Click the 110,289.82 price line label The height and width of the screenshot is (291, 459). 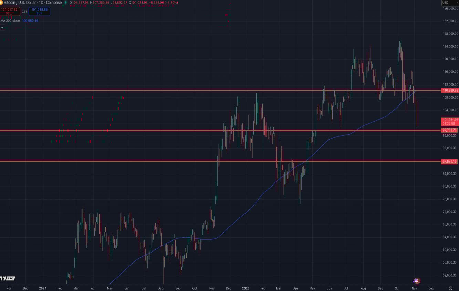450,91
